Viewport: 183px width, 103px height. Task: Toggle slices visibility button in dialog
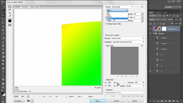10,25
